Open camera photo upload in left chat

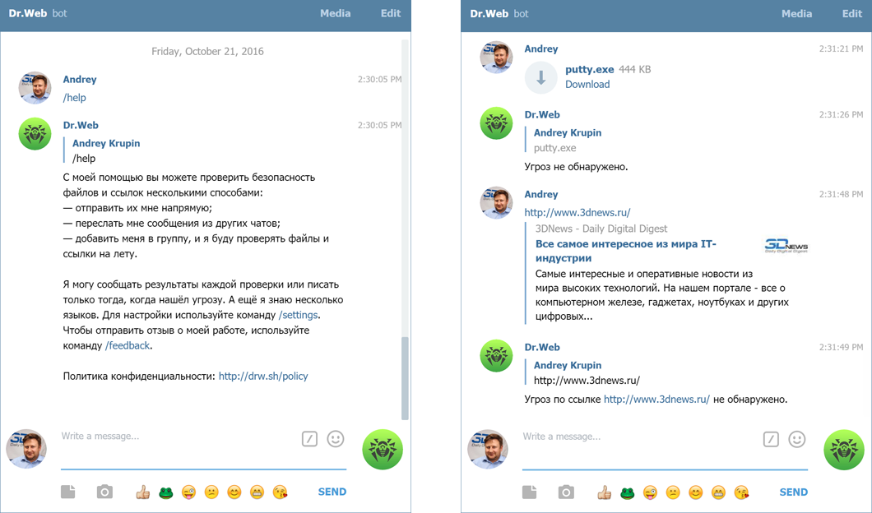point(104,492)
